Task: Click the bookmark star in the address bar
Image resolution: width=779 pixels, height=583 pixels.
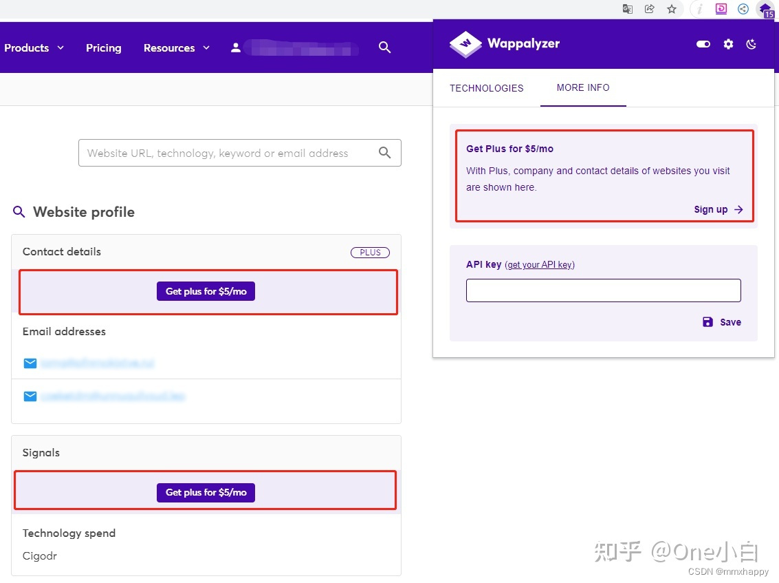Action: (x=670, y=9)
